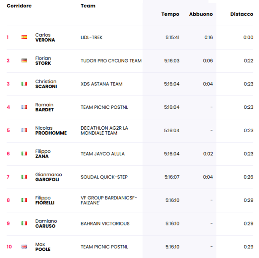This screenshot has width=259, height=258.
Task: Click the Tempo column header
Action: point(170,14)
